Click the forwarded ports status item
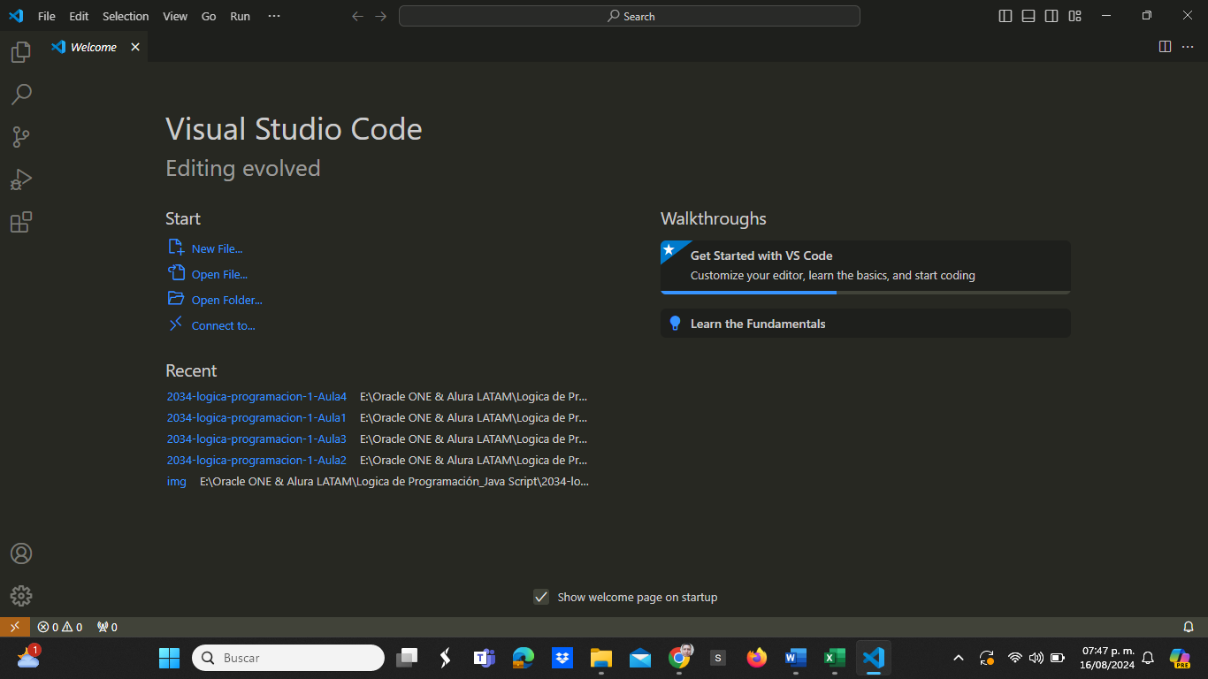Screen dimensions: 1208x679 [x=107, y=627]
